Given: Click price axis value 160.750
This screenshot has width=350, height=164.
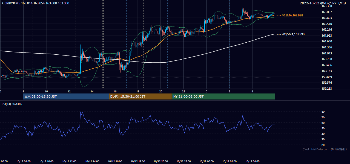Looking at the screenshot, I should [327, 59].
